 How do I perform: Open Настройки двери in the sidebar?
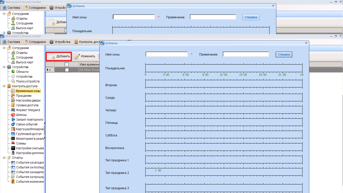pyautogui.click(x=28, y=101)
